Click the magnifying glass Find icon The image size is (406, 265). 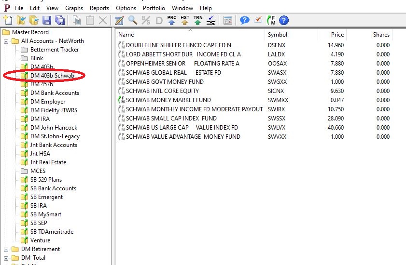tap(133, 20)
